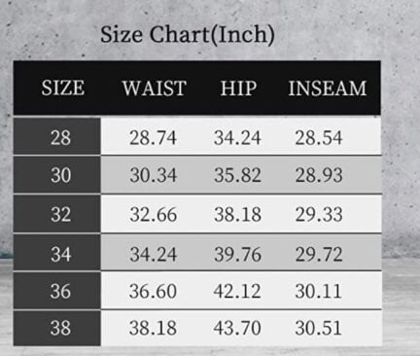
Task: Click the size 28 row label
Action: tap(60, 137)
